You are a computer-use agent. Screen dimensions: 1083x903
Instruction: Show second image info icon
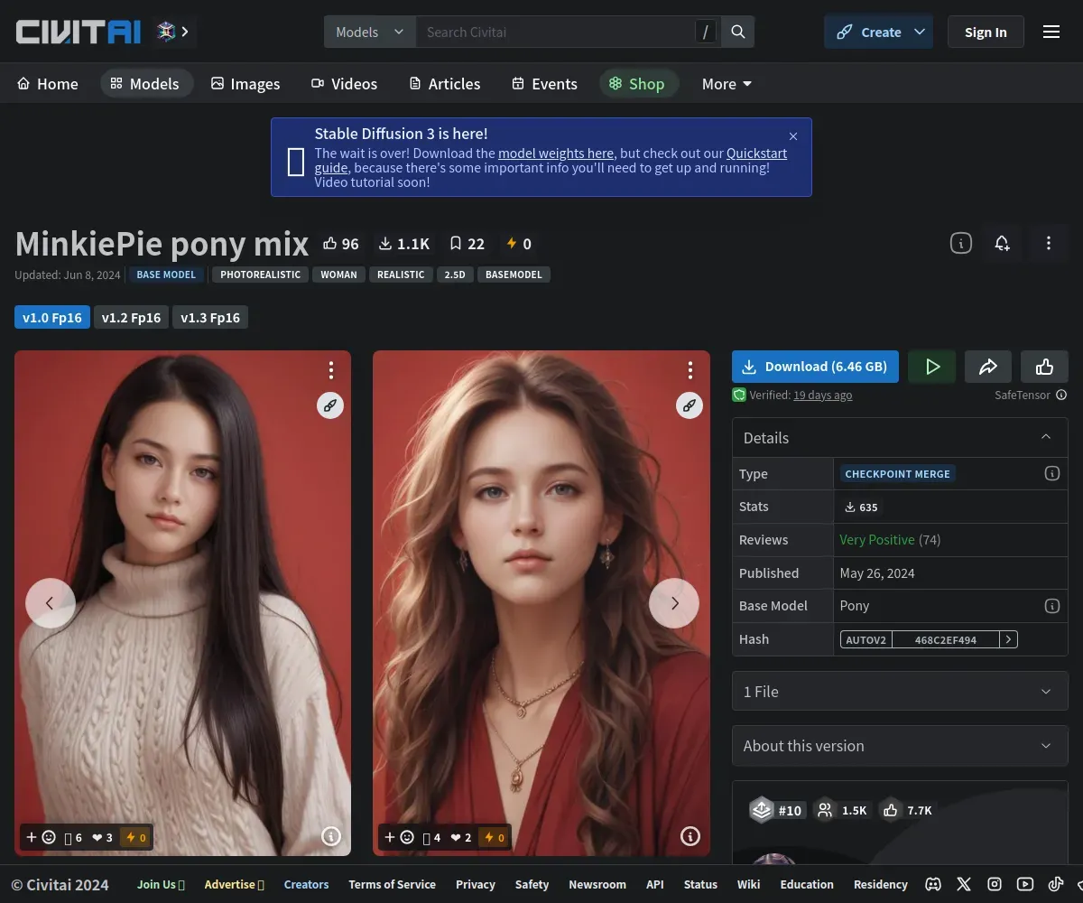(690, 836)
